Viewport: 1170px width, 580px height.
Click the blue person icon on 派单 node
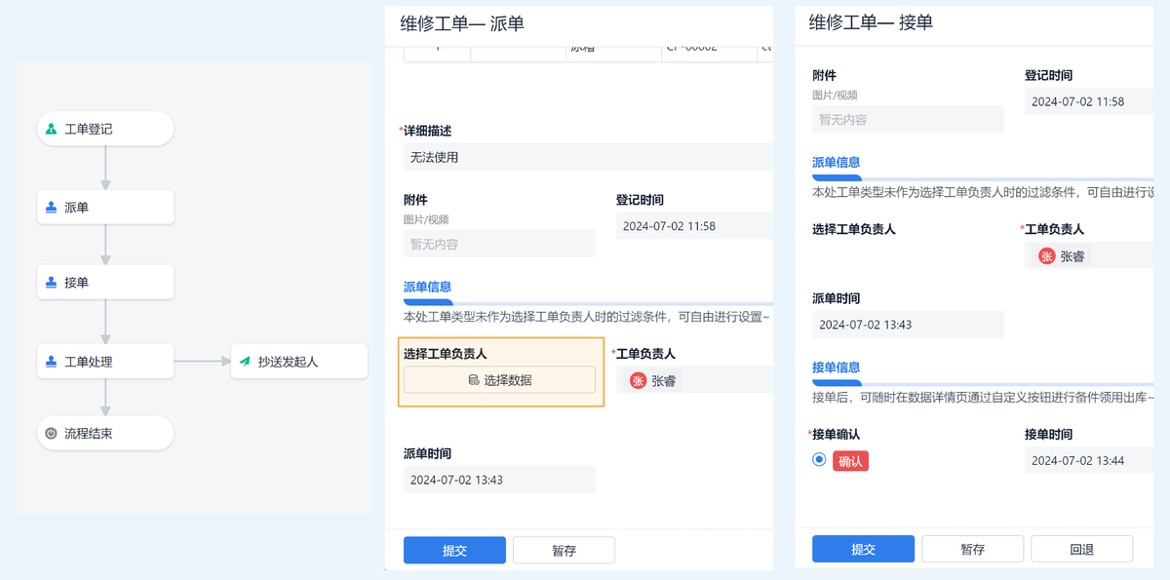pyautogui.click(x=53, y=207)
